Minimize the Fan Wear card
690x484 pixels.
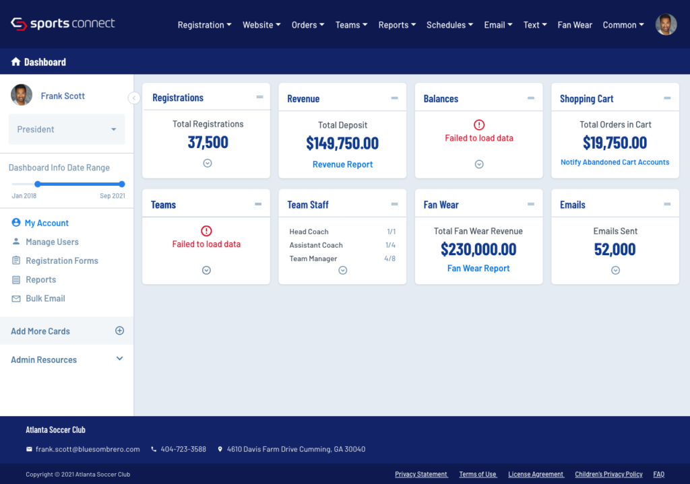click(x=531, y=205)
